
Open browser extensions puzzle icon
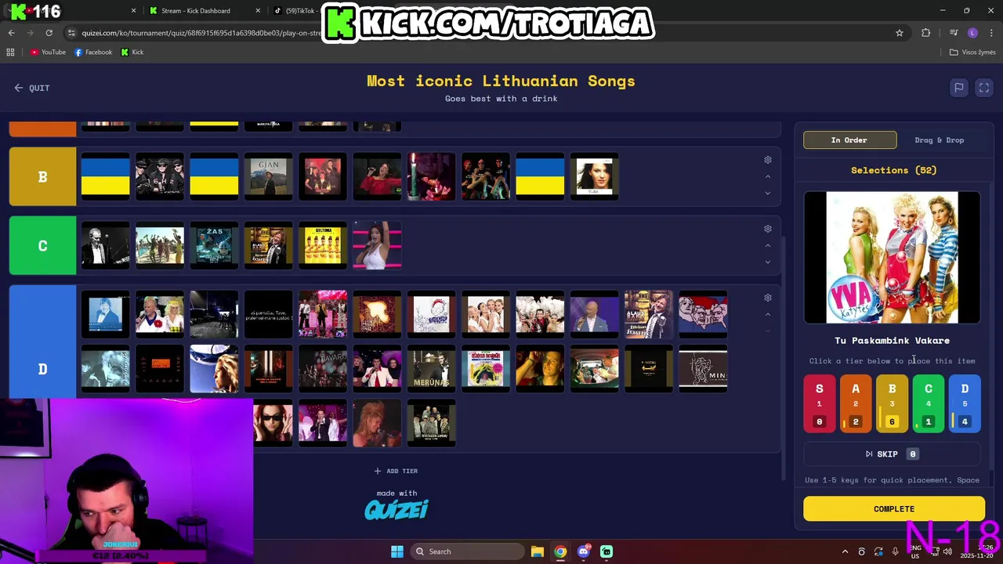[926, 33]
